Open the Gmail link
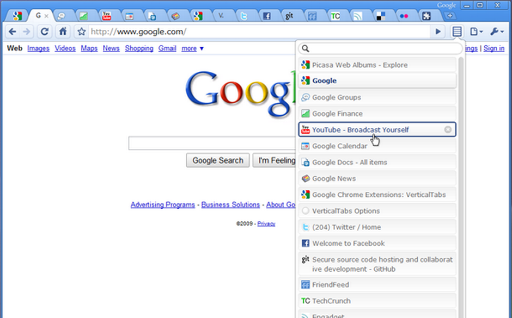This screenshot has height=318, width=512. (x=167, y=48)
